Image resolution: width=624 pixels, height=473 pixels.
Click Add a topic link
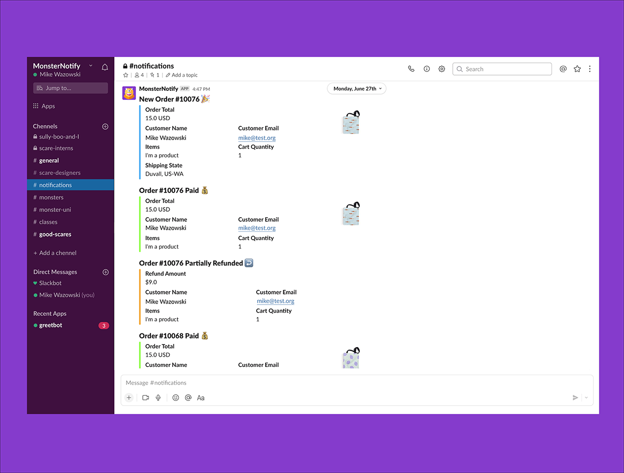click(x=182, y=75)
